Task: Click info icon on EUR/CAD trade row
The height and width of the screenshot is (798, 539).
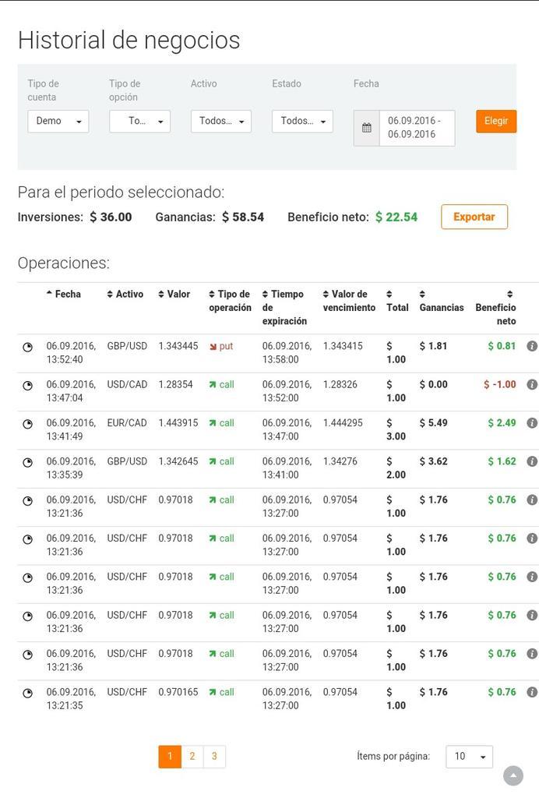Action: click(x=532, y=423)
